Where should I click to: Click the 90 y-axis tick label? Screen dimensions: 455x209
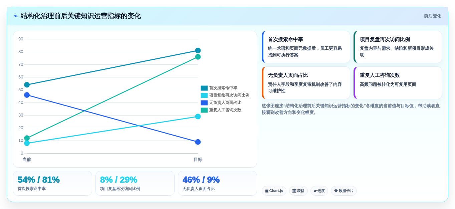coord(21,39)
